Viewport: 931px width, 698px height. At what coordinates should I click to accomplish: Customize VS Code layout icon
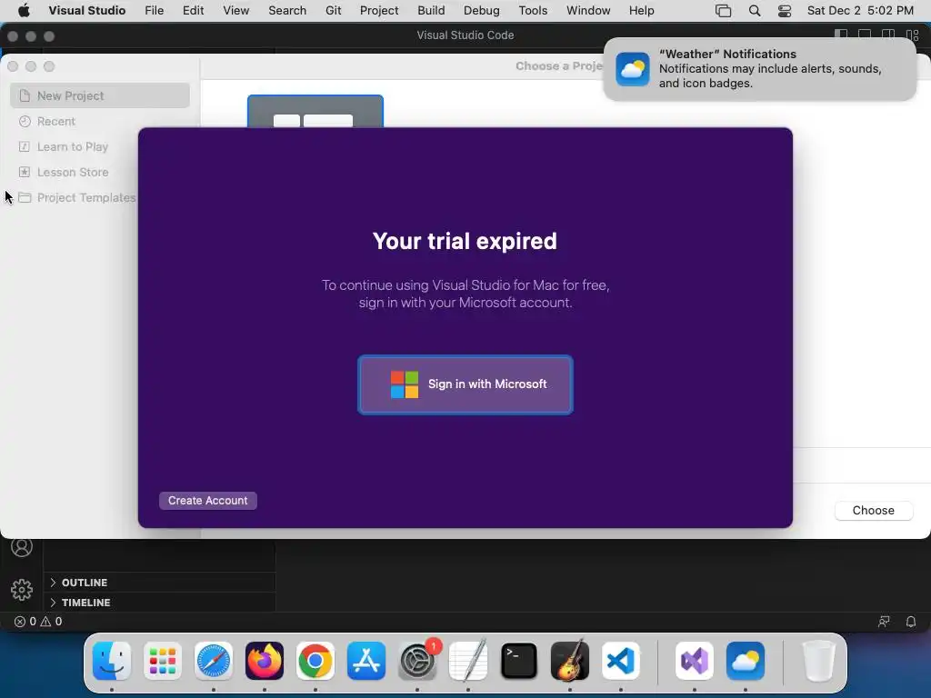pos(913,35)
